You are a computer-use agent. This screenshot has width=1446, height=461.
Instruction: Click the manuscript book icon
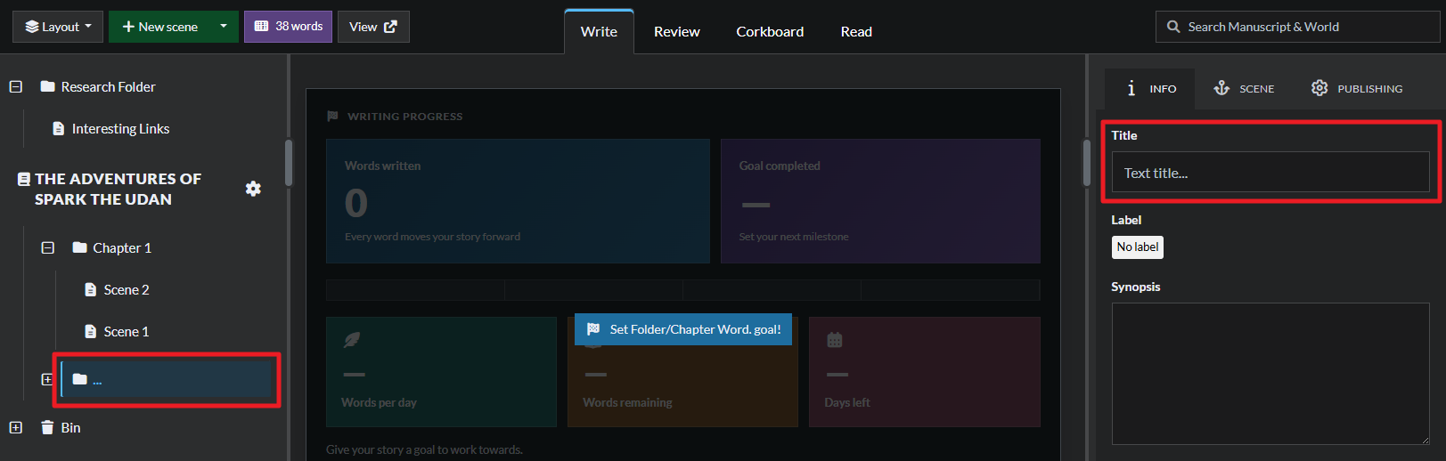(24, 179)
